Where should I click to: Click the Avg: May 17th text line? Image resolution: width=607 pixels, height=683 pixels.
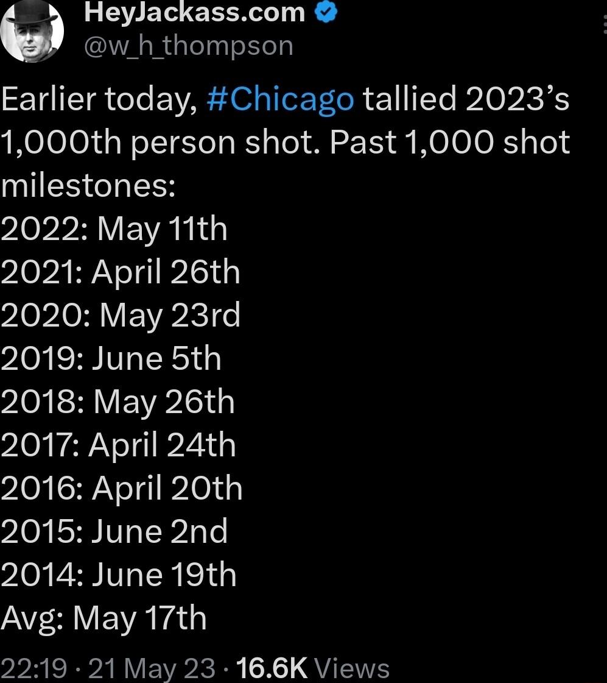(104, 617)
